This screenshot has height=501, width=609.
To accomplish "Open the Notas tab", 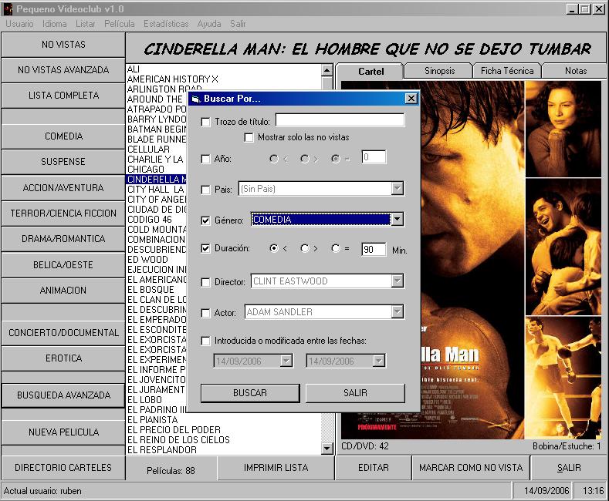I will point(575,71).
